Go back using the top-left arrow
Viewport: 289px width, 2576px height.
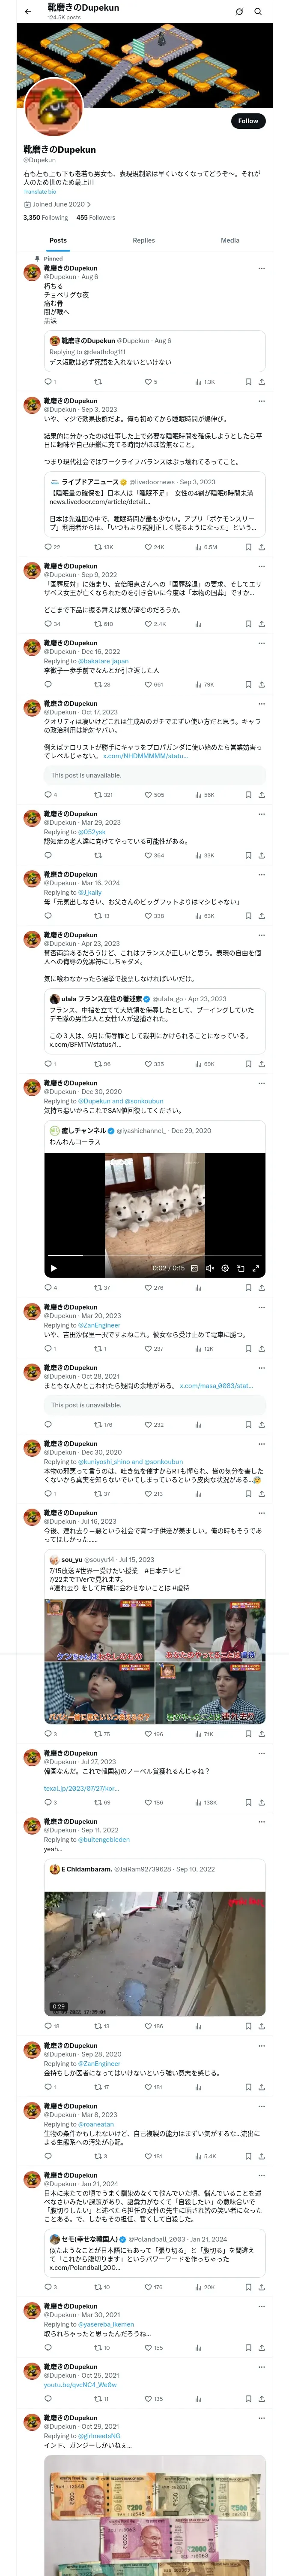[x=28, y=11]
